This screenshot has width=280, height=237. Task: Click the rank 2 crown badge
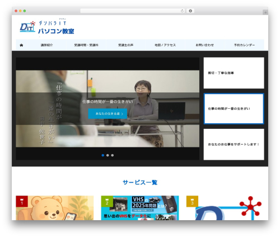[x=107, y=201]
